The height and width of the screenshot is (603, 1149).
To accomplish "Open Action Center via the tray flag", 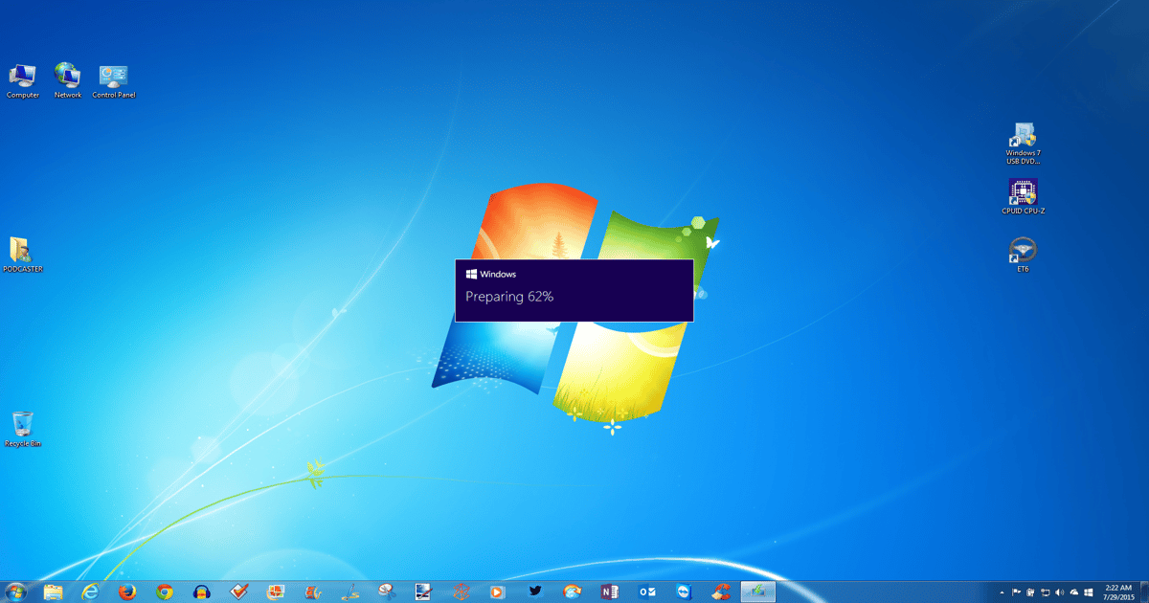I will [1015, 591].
